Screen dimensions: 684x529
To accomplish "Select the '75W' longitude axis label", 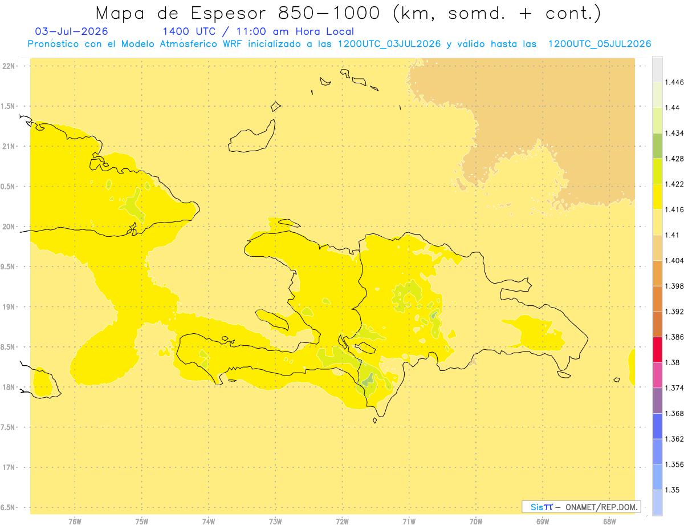I will (141, 522).
